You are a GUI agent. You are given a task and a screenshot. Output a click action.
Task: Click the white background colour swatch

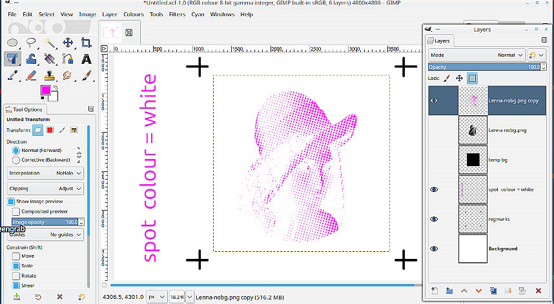[x=55, y=97]
